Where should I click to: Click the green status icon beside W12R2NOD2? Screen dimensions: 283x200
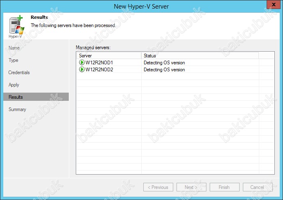pos(82,69)
